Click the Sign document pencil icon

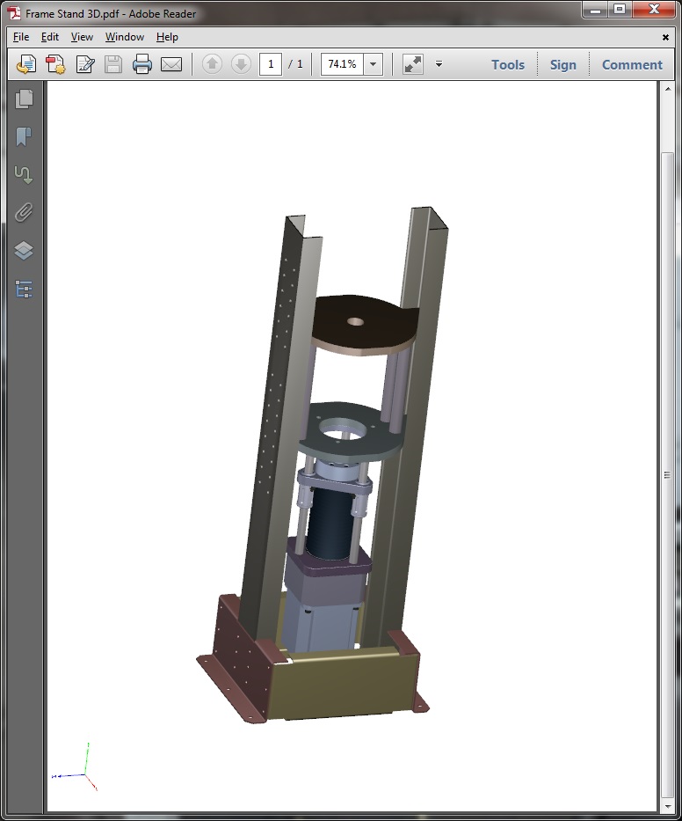pos(84,64)
